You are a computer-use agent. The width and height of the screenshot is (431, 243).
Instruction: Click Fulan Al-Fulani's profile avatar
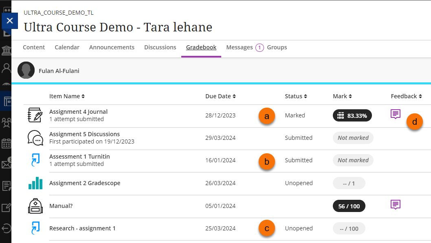coord(26,71)
